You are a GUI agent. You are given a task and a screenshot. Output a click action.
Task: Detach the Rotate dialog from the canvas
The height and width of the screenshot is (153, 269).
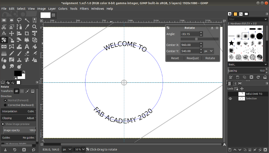click(x=212, y=28)
